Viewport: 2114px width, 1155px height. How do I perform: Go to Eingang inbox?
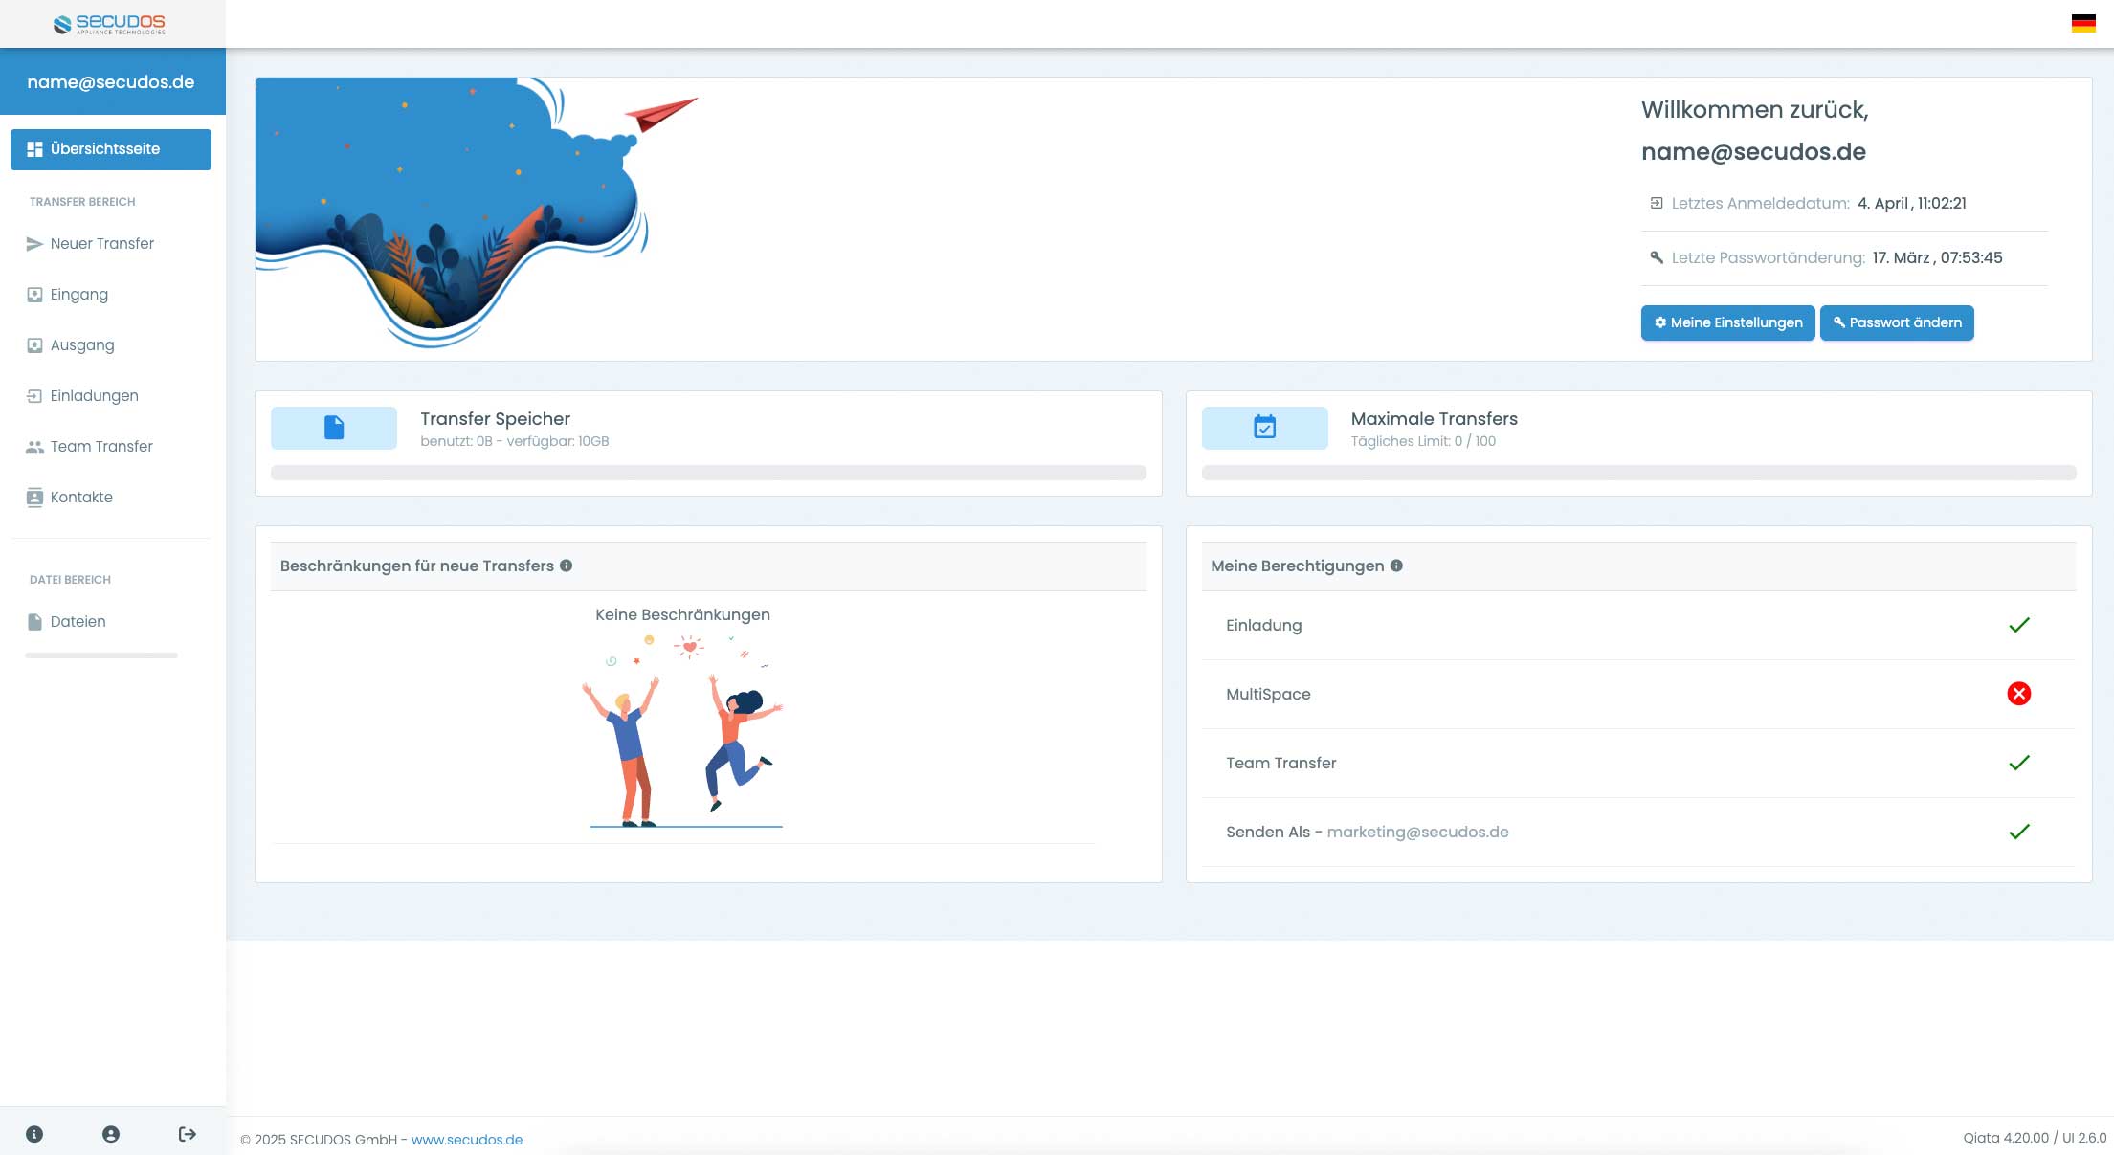click(78, 295)
